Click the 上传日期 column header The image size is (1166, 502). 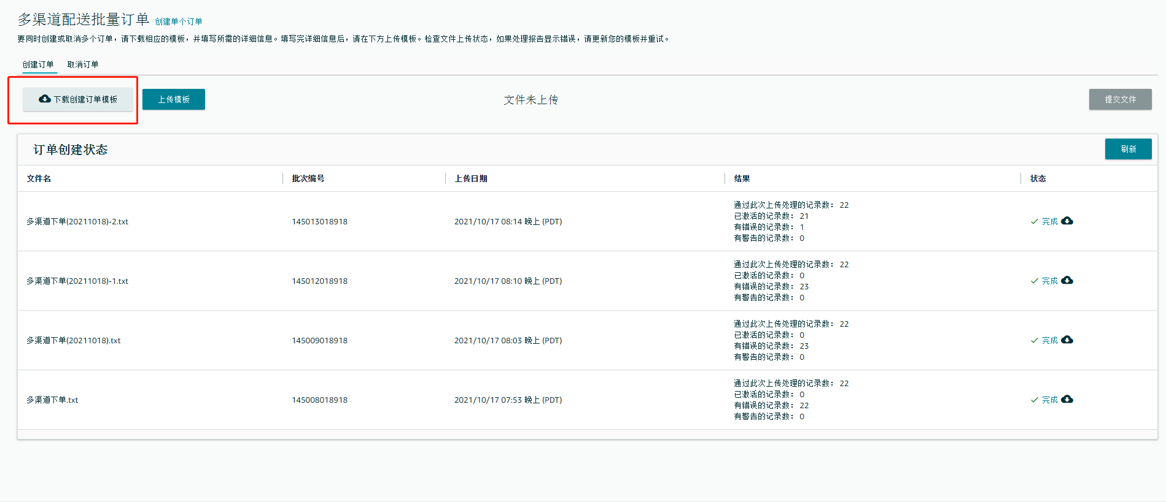tap(471, 178)
